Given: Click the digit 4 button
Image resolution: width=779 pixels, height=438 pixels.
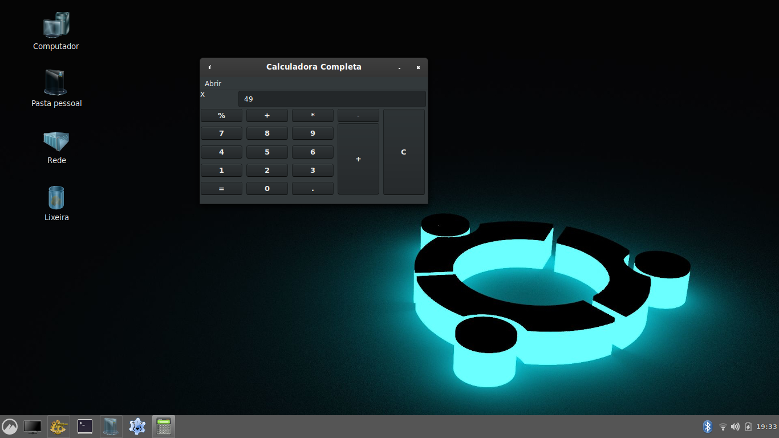Looking at the screenshot, I should (x=221, y=152).
